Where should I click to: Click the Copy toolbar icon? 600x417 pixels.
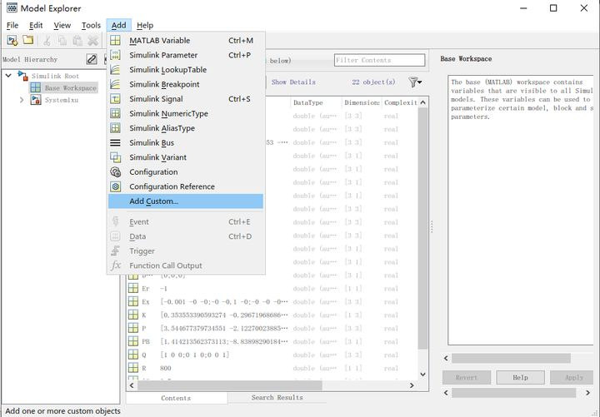(62, 41)
